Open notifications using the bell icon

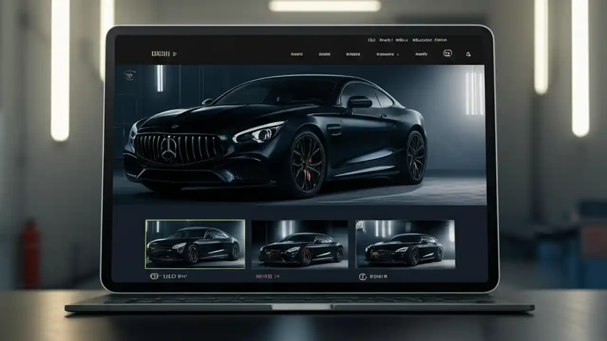469,54
